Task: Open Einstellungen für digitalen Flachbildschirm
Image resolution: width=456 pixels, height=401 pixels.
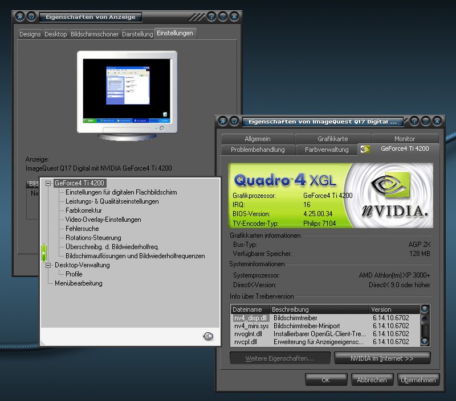Action: (x=121, y=192)
